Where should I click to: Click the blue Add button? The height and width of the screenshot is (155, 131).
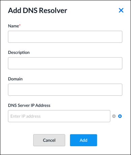pos(84,140)
